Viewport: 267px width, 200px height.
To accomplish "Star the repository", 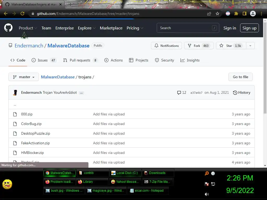I will [x=231, y=46].
